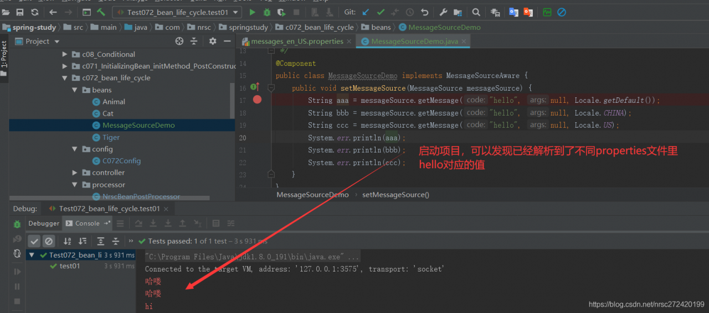Close the MessageSourceDemo.java tab
Viewport: 709px width, 313px height.
(x=464, y=41)
